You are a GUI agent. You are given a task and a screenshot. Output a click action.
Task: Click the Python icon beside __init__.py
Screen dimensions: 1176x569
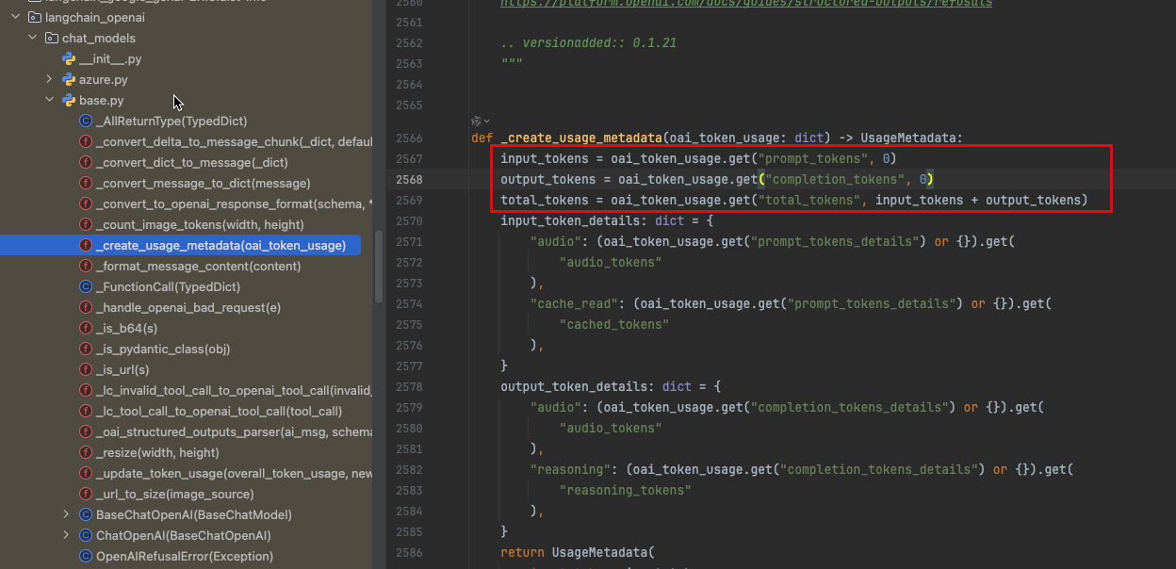(x=69, y=58)
